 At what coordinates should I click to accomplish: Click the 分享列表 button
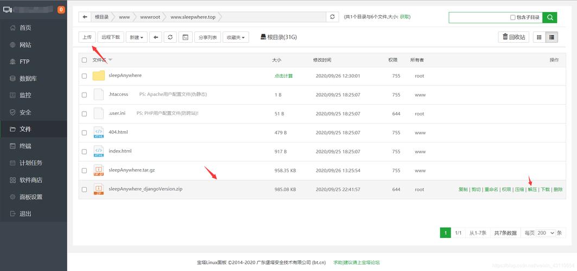tap(207, 37)
